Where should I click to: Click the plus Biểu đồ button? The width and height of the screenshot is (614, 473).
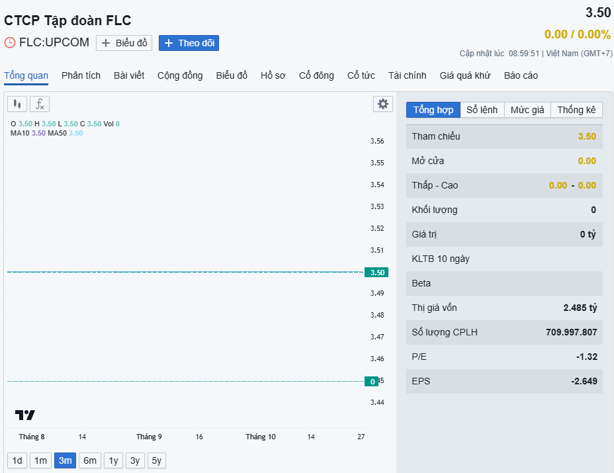coord(124,43)
